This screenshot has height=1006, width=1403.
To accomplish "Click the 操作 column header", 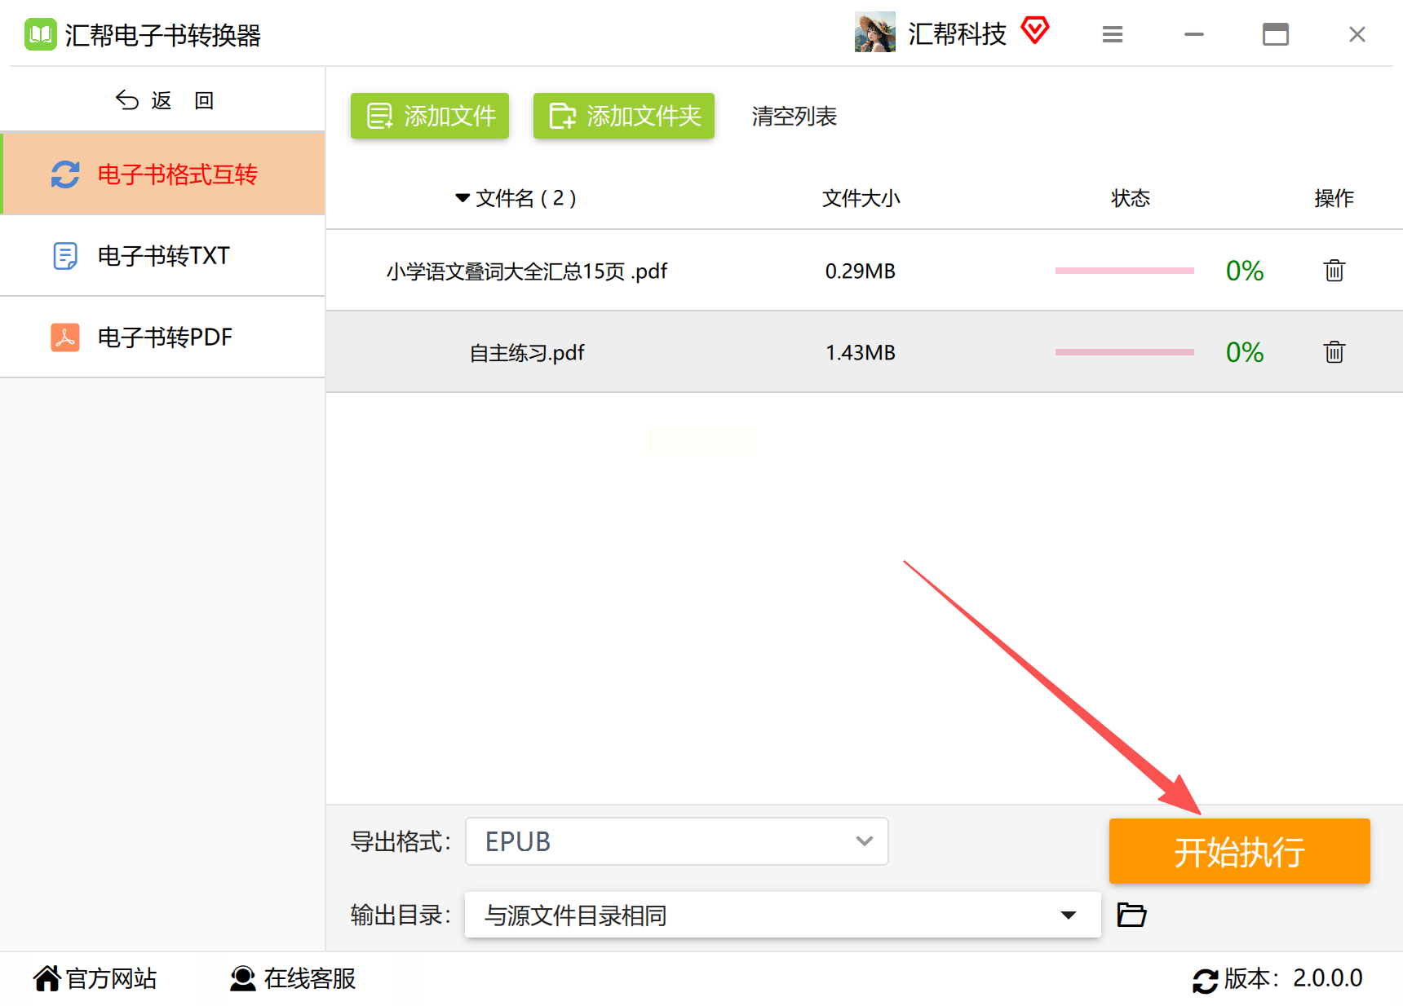I will click(x=1334, y=198).
